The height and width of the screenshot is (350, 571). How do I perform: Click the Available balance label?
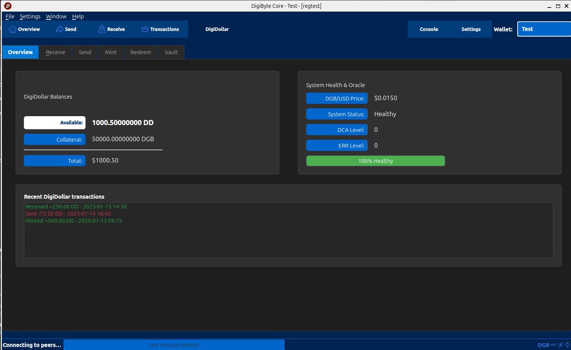click(55, 122)
